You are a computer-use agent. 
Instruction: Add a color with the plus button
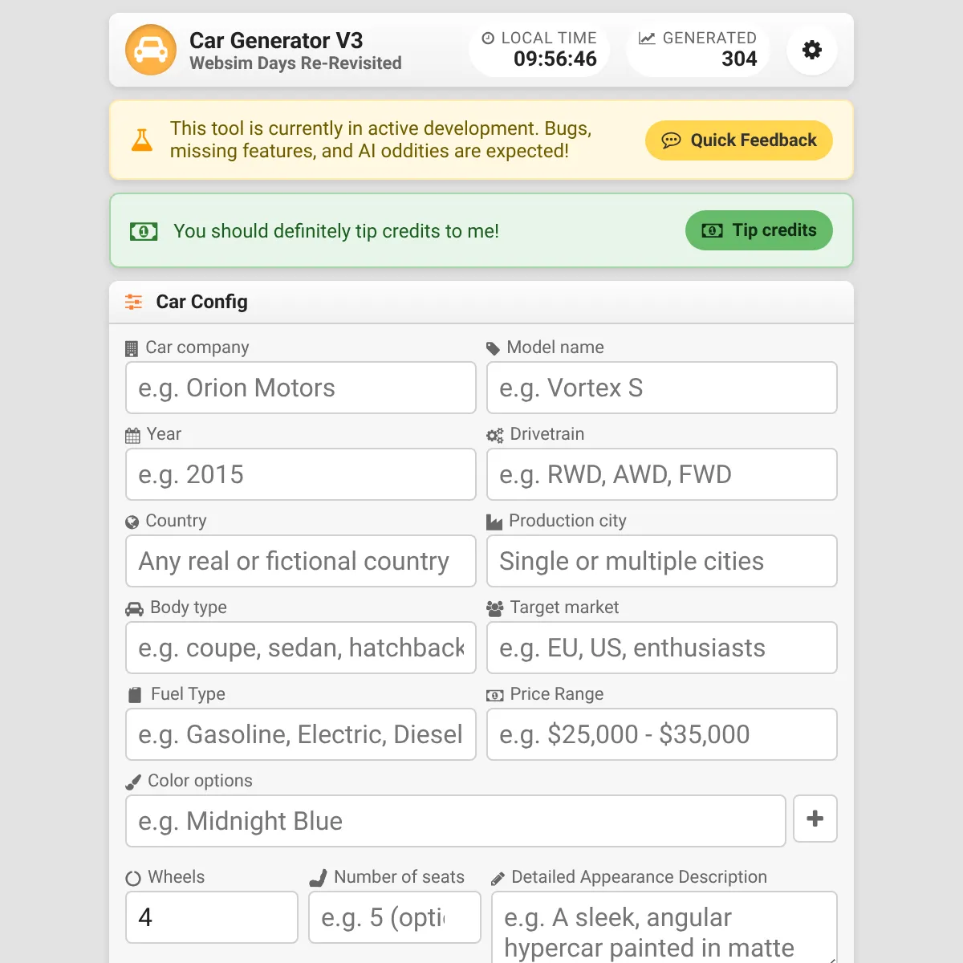(815, 819)
